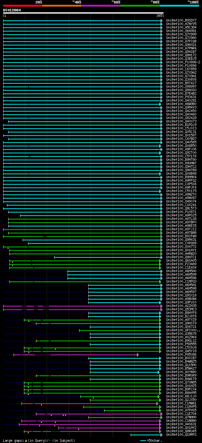Viewport: 202px width, 443px height.
Task: Open UniRef100_A9UHW7 hit
Action: (181, 163)
